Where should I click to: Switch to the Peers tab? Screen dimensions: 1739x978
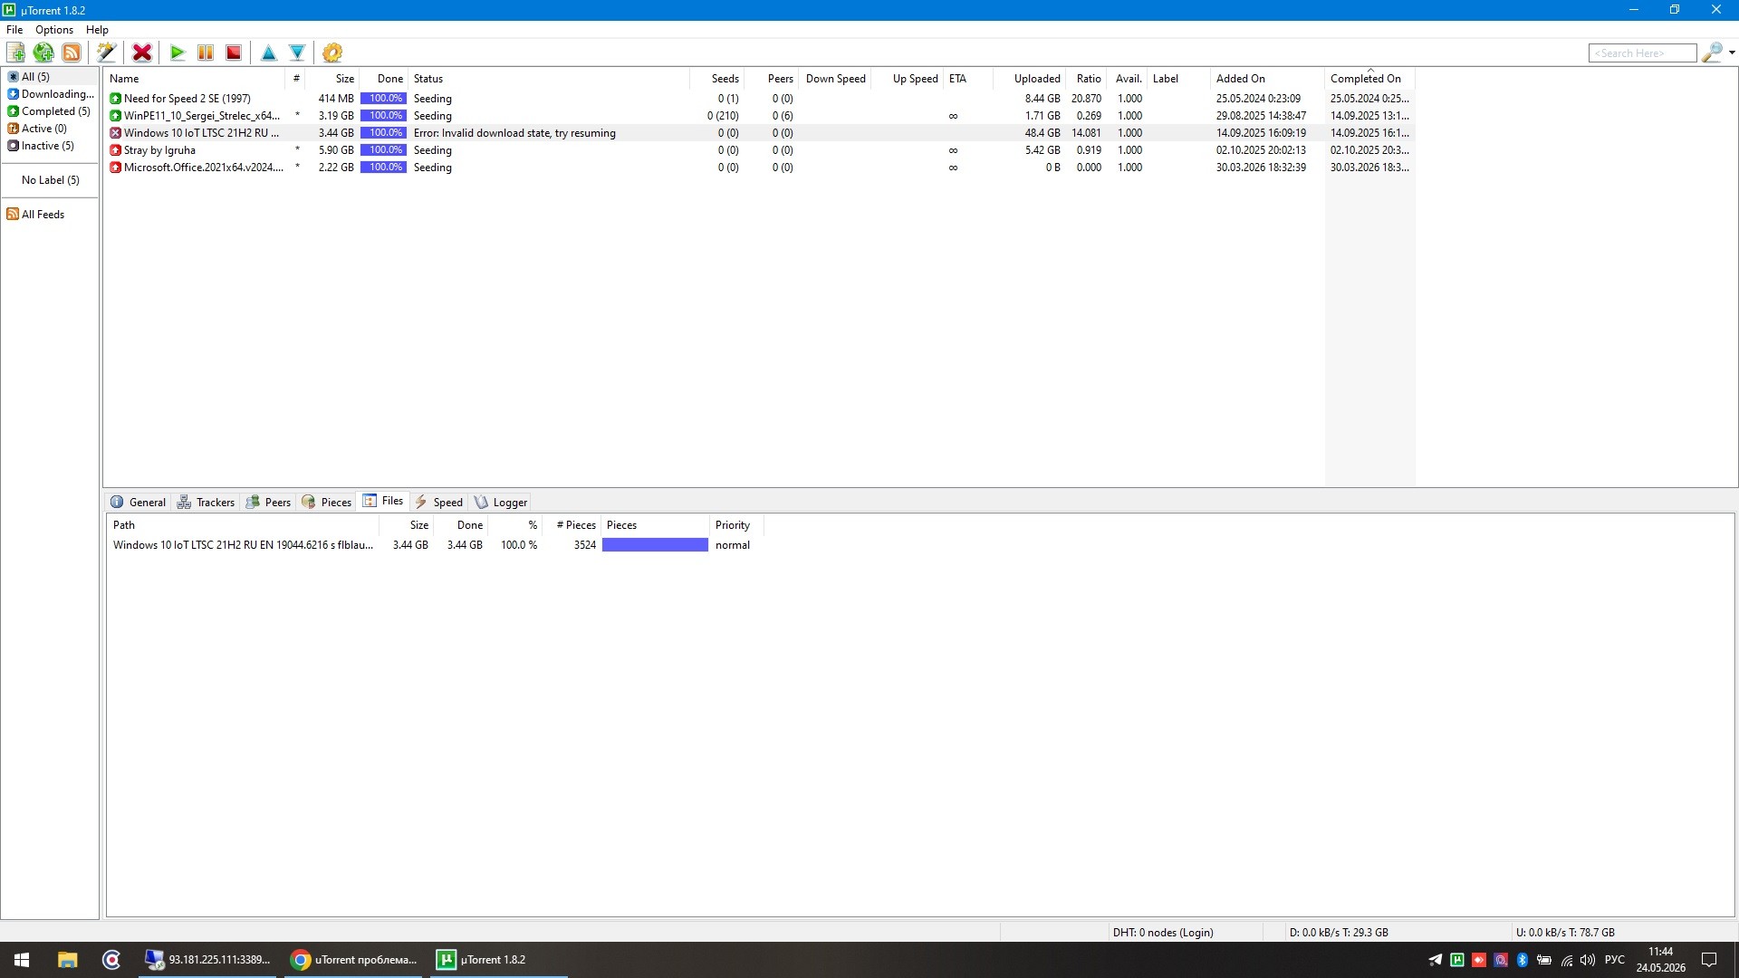point(269,503)
